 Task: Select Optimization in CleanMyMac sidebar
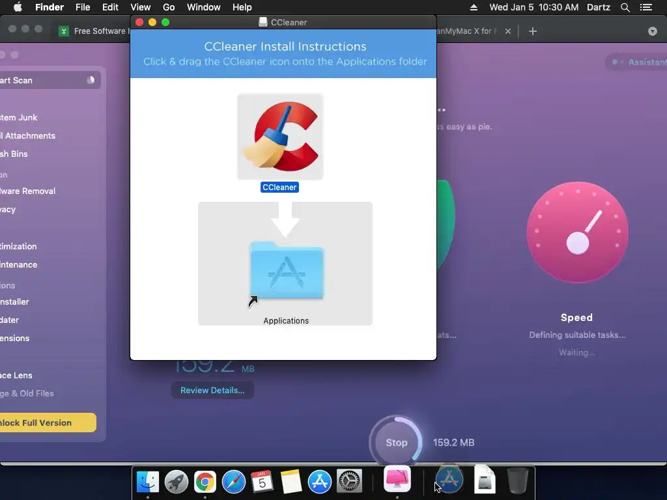18,246
